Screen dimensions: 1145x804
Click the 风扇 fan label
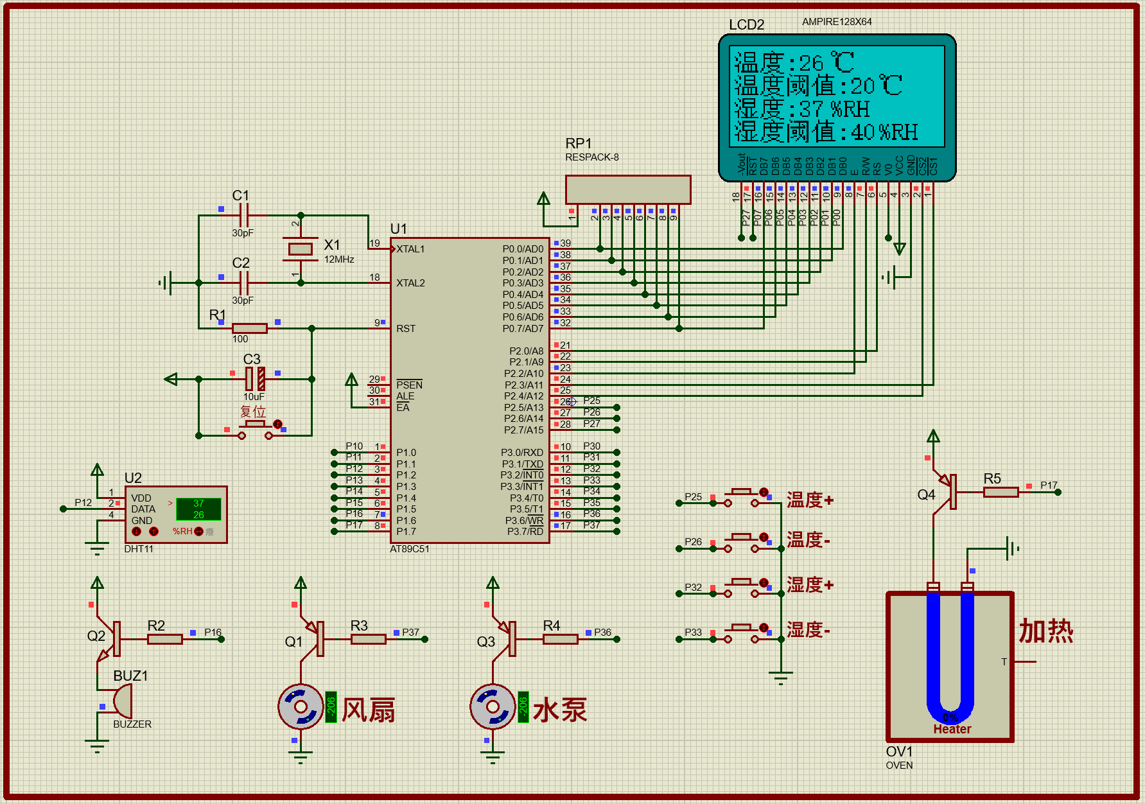point(368,710)
